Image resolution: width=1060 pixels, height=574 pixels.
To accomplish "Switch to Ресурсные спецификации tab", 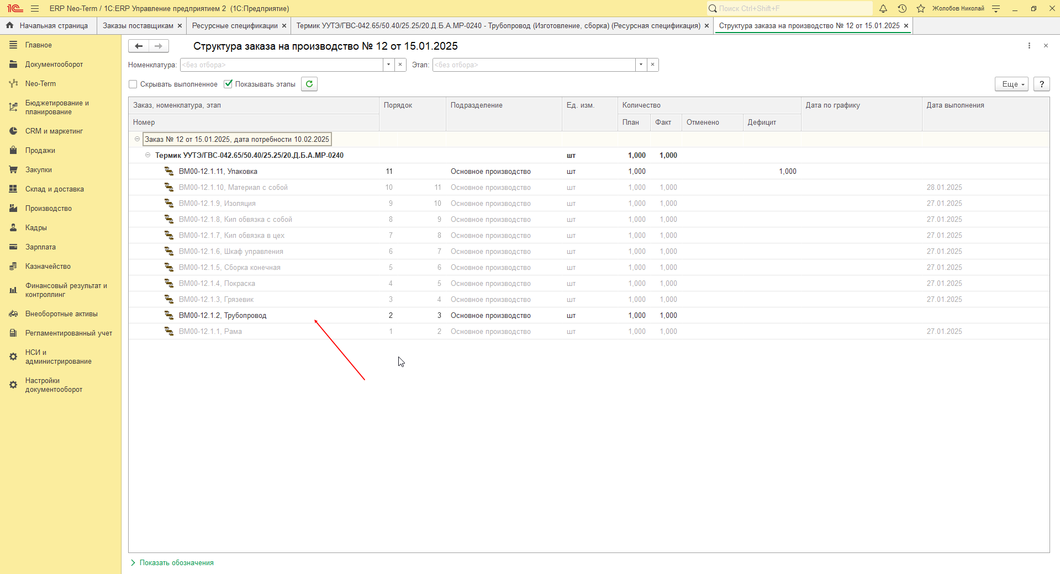I will [x=235, y=25].
